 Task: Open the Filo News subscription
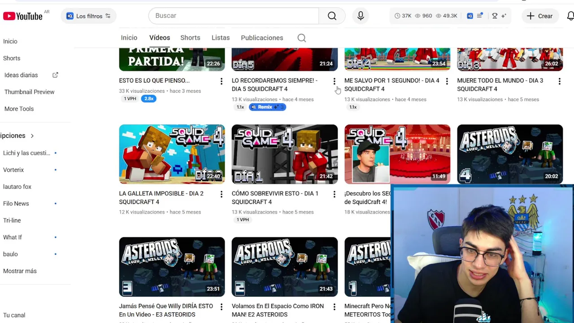16,204
